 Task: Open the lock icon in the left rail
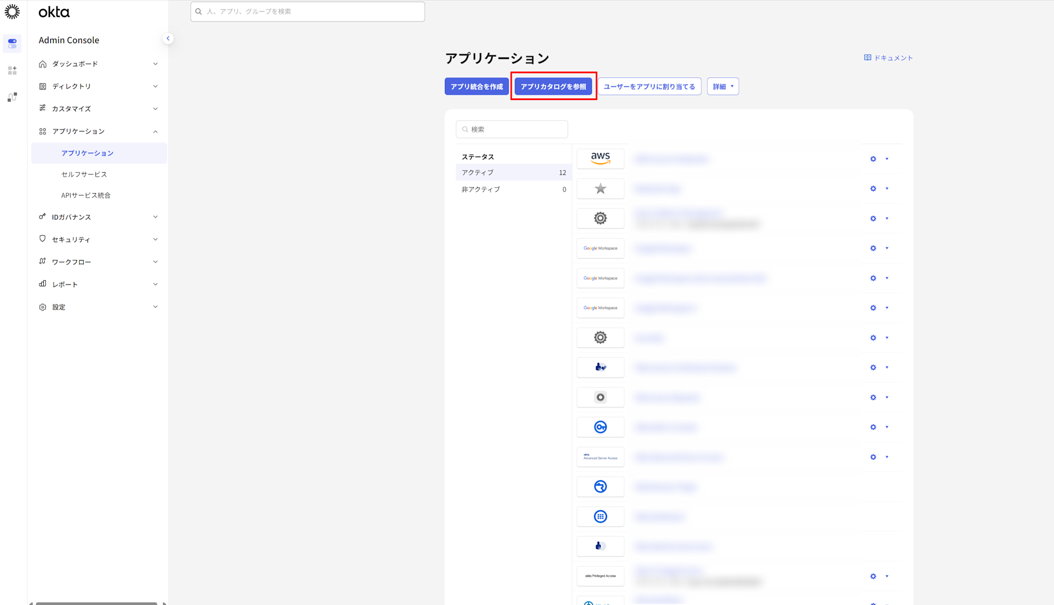tap(12, 96)
